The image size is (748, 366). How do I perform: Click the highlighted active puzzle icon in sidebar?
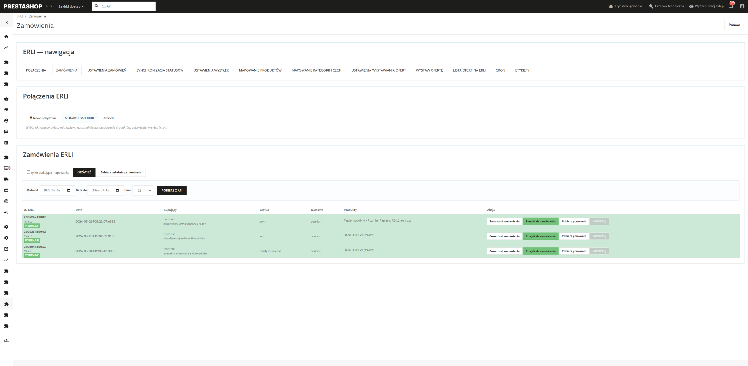click(6, 304)
